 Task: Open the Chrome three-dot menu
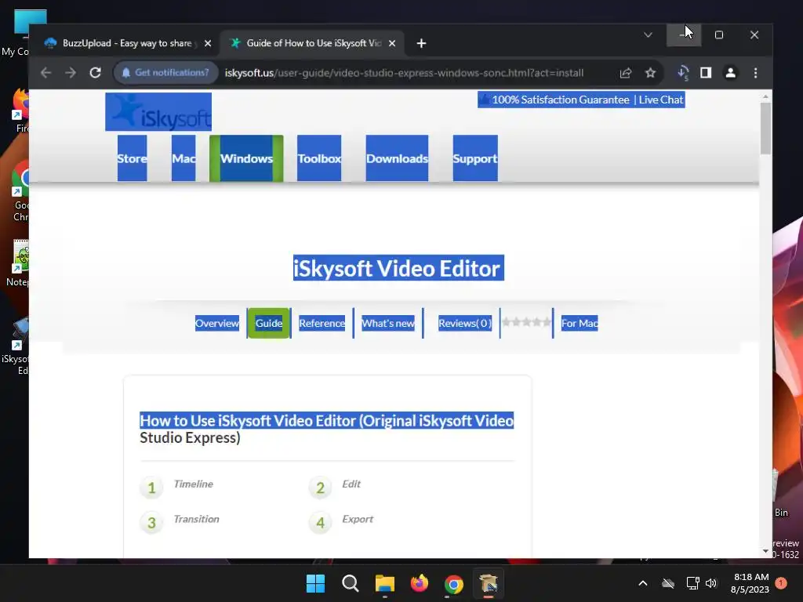coord(755,73)
